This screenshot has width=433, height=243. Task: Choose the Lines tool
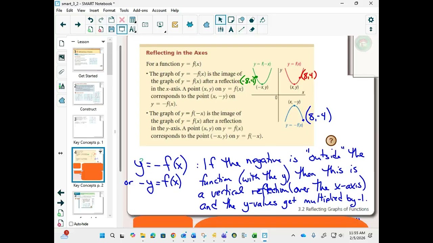(x=242, y=29)
